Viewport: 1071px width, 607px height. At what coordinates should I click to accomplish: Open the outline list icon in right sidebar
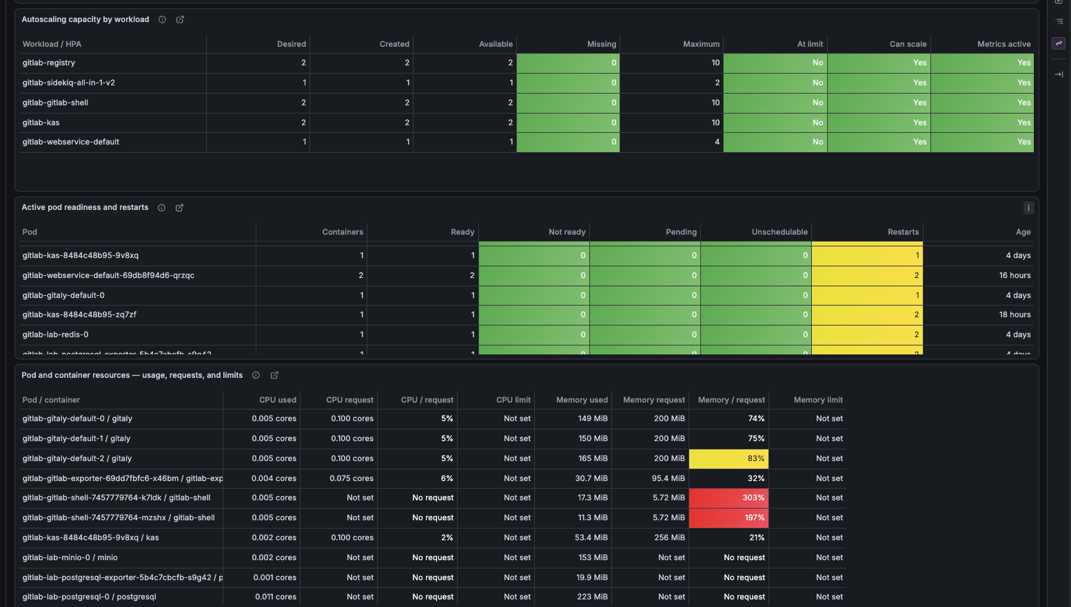[x=1059, y=21]
